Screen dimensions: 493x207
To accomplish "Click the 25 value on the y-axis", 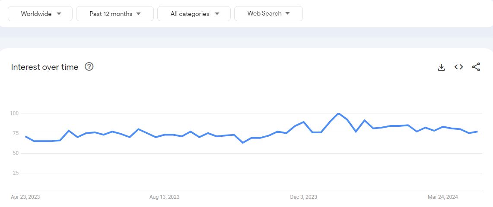I will pos(17,173).
